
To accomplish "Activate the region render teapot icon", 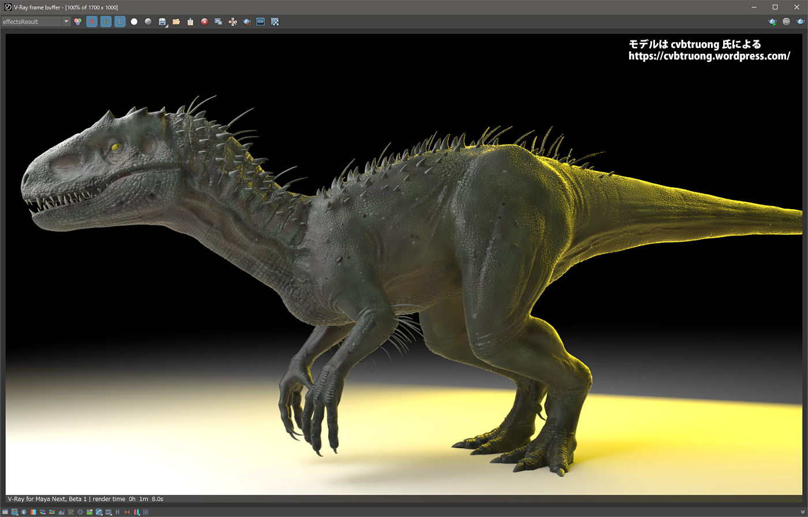I will click(246, 21).
